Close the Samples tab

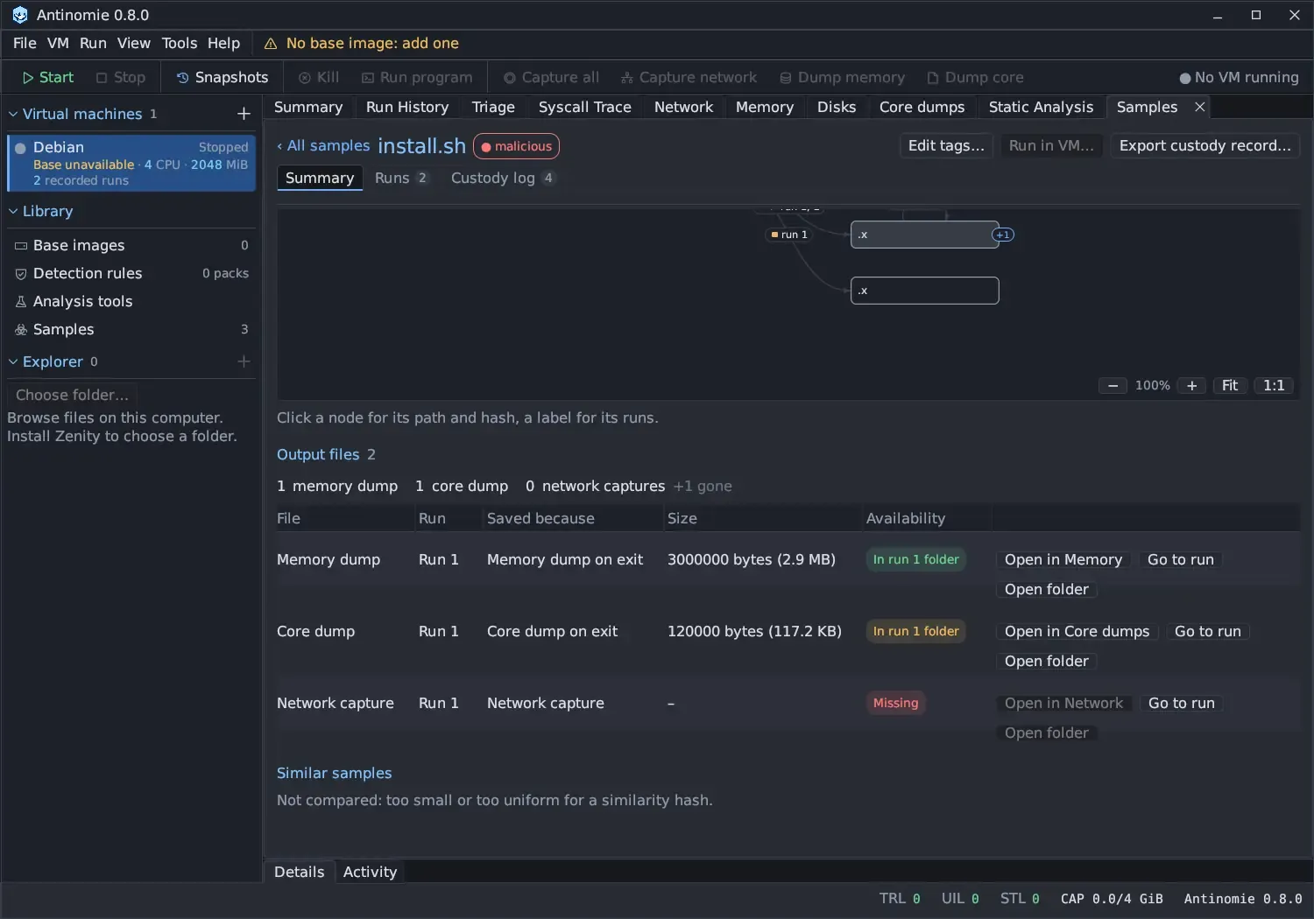(1200, 107)
